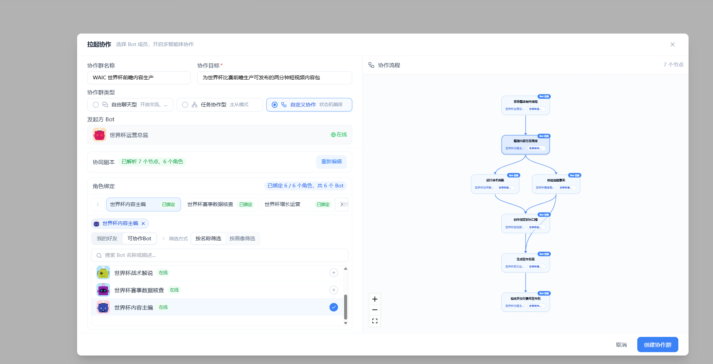
Task: Click the state machine icon of 自定义协作
Action: pos(284,105)
